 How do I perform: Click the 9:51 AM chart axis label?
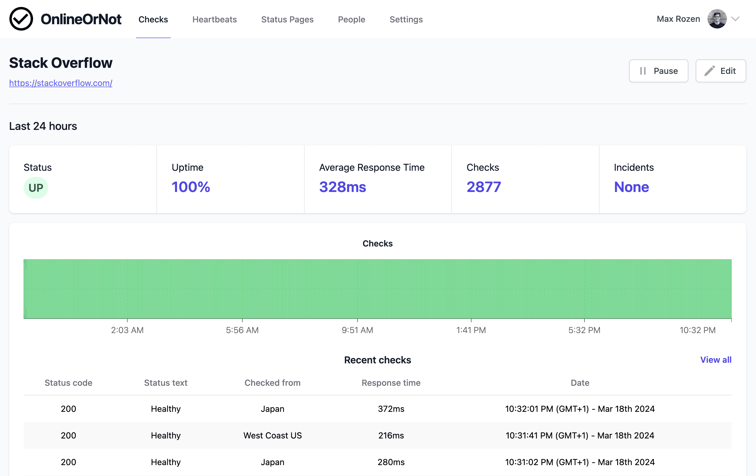(357, 330)
